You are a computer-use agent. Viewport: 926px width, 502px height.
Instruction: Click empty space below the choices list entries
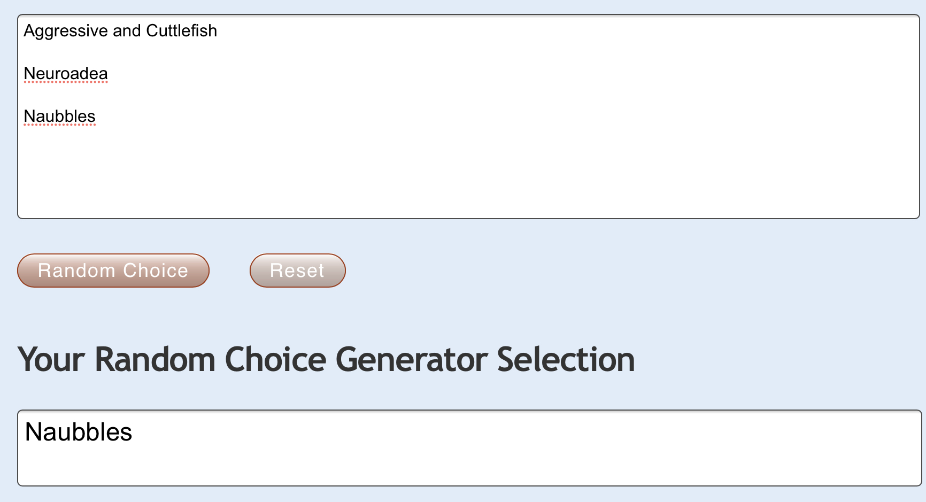tap(321, 171)
